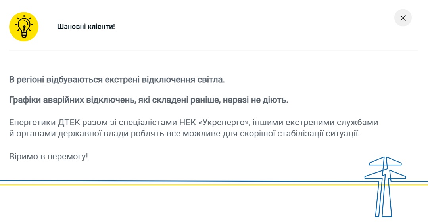Click the word «Укренерго» in the paragraph
Screen dimensions: 428x224
tap(224, 122)
